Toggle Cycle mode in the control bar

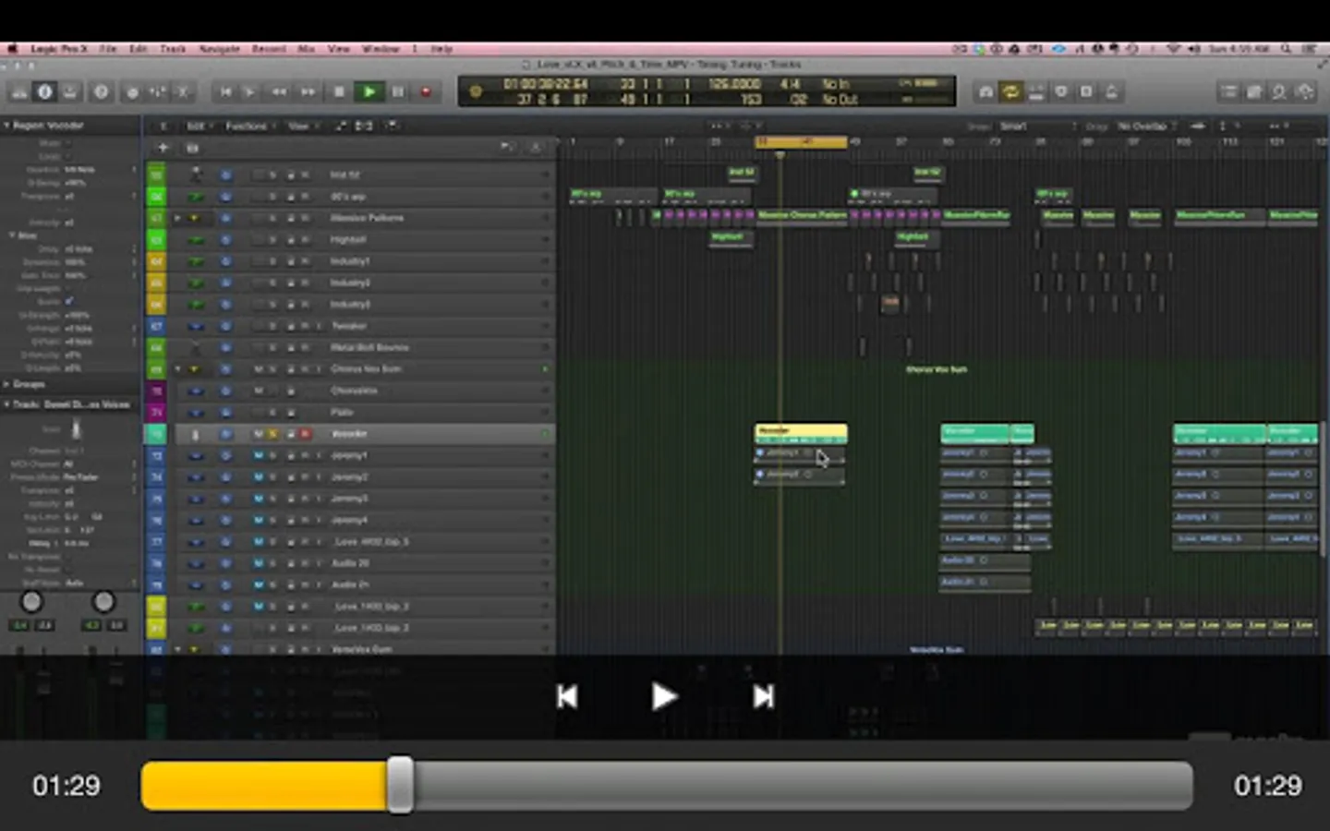point(1010,92)
